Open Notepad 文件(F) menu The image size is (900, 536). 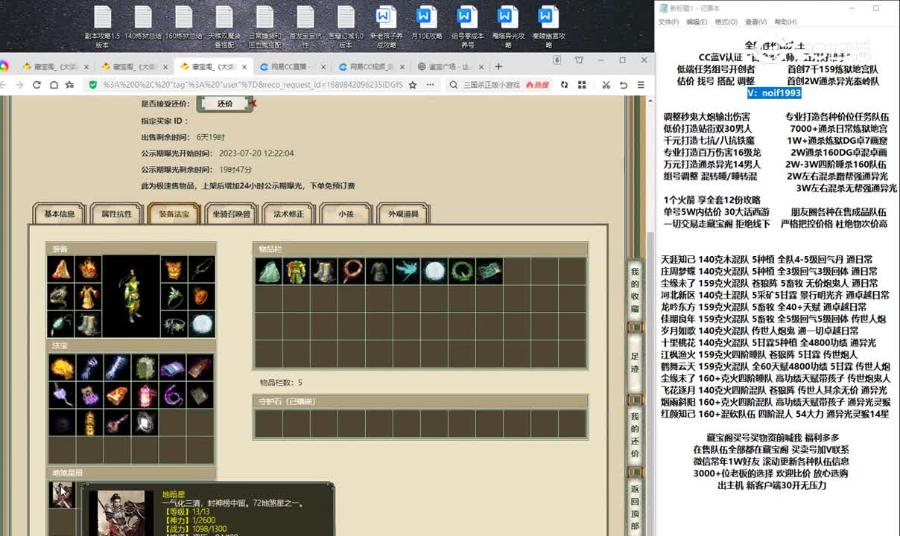coord(668,22)
